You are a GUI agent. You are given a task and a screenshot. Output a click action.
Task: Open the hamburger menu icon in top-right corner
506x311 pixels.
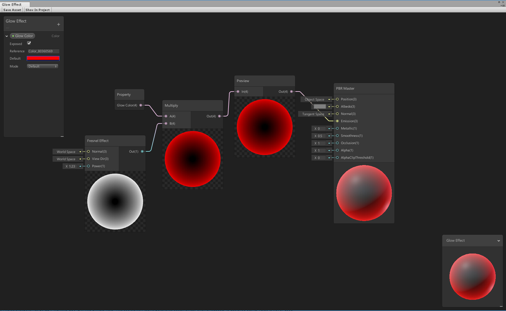(x=503, y=5)
